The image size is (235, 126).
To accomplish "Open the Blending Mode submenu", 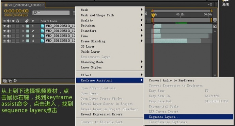I will click(x=110, y=62).
